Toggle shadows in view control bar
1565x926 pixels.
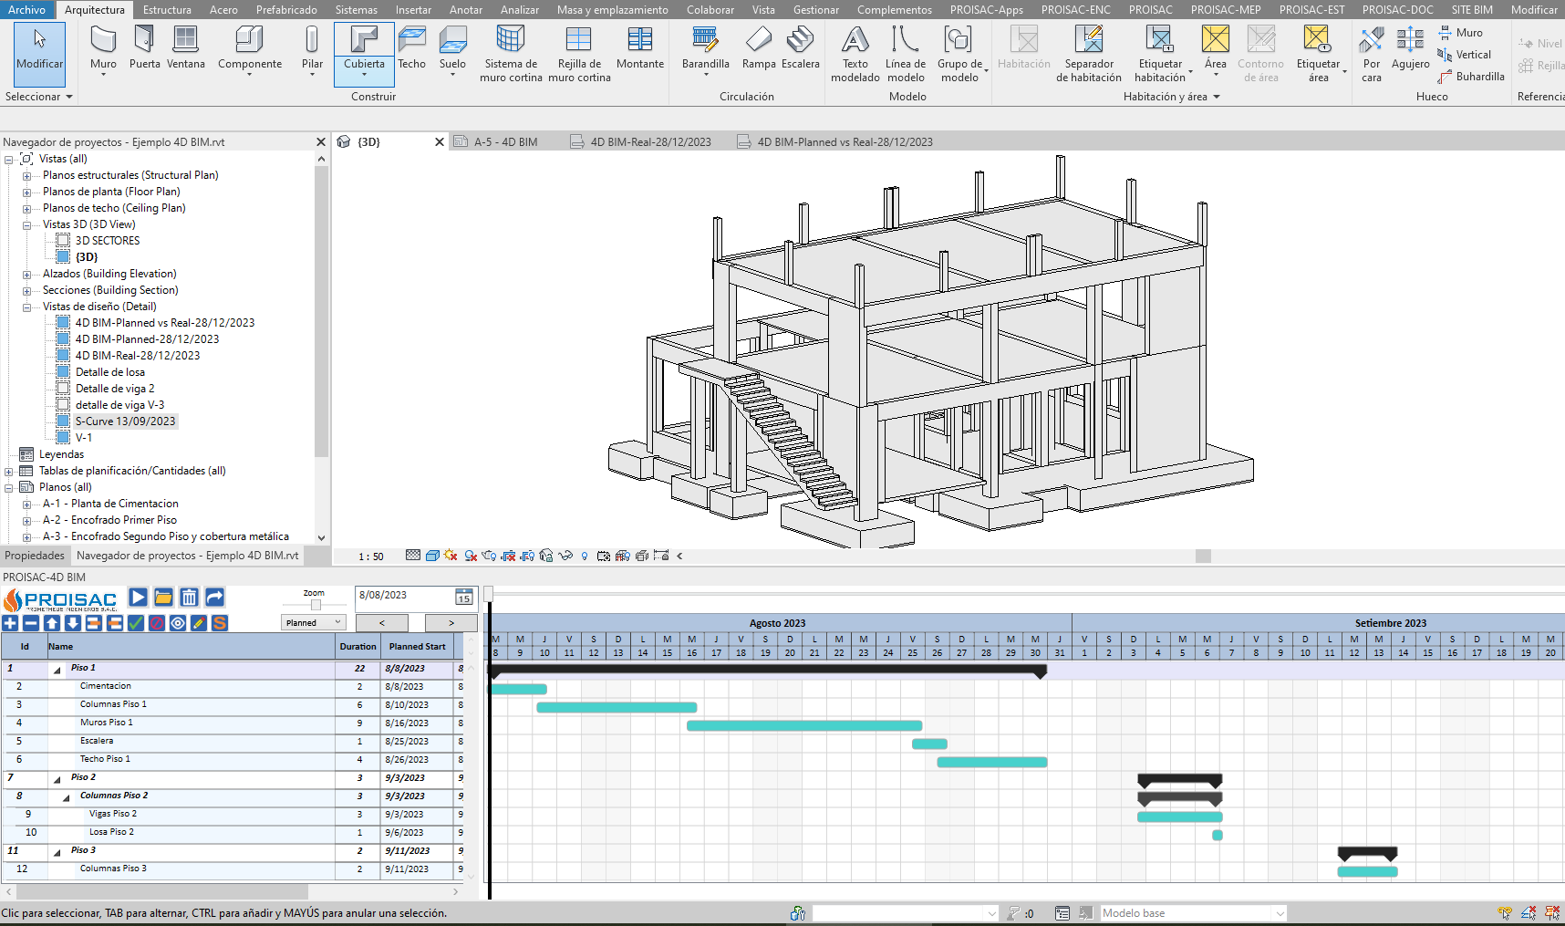pos(471,556)
